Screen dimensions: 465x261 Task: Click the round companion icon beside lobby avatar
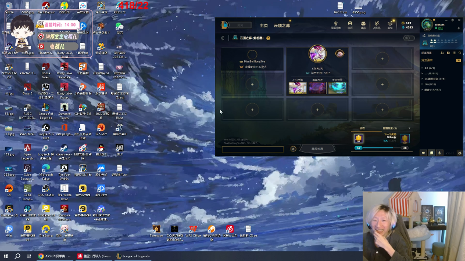pos(339,53)
